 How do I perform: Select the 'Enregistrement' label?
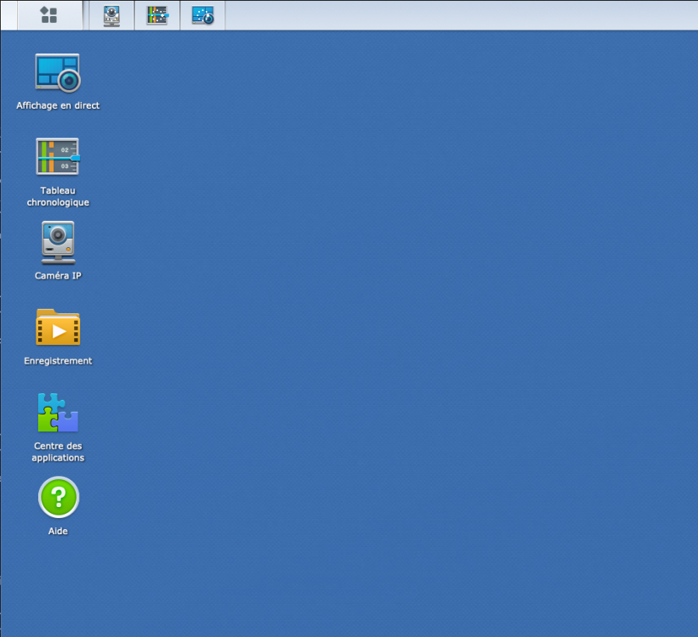[x=58, y=361]
